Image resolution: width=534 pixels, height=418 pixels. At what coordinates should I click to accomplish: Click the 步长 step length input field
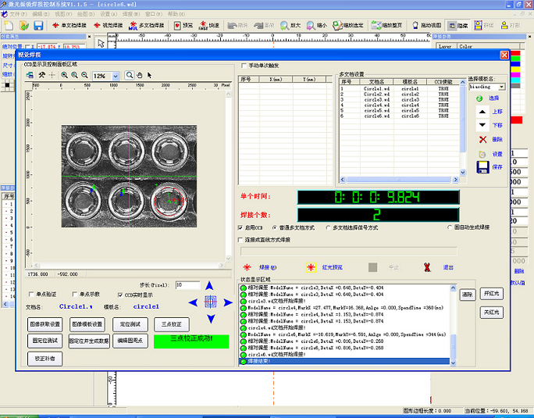pyautogui.click(x=187, y=284)
